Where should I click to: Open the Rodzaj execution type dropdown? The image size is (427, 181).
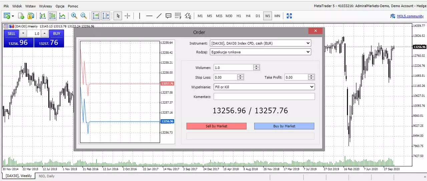click(x=261, y=52)
